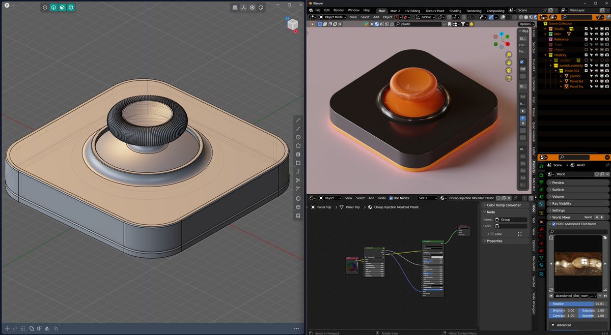Select the rectangle tool in Plasticity's toolbar

pos(298,163)
